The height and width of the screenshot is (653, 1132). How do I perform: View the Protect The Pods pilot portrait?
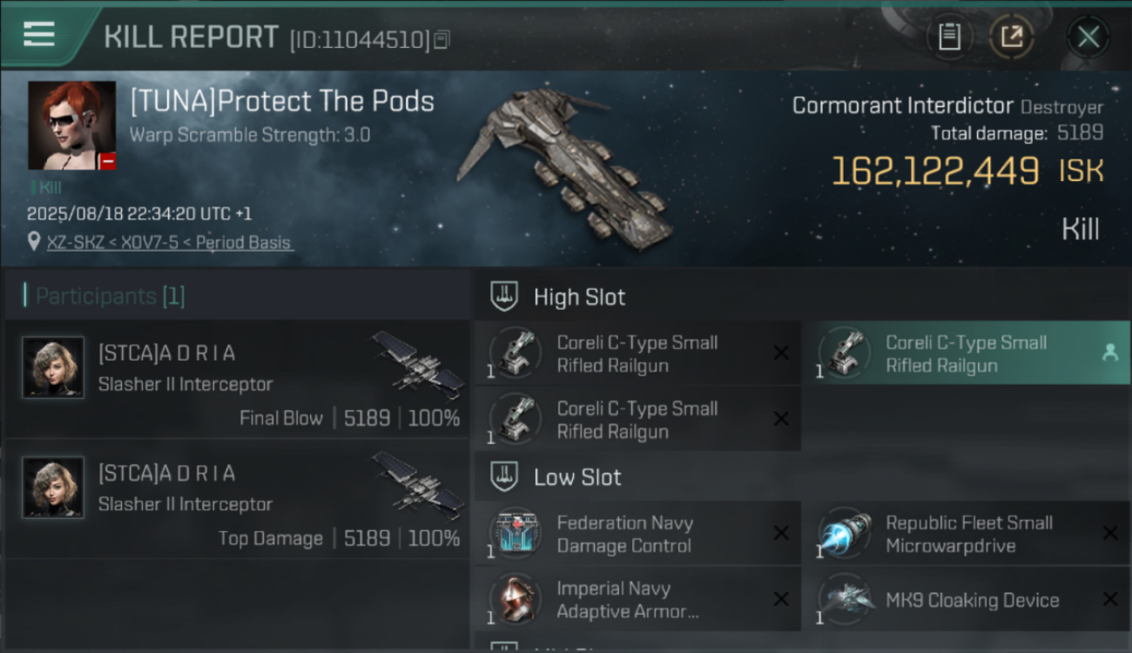[x=71, y=125]
